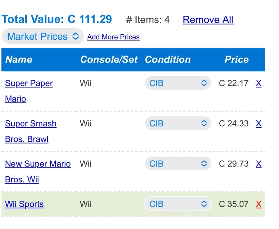
Task: Click the Remove All link
Action: point(208,20)
